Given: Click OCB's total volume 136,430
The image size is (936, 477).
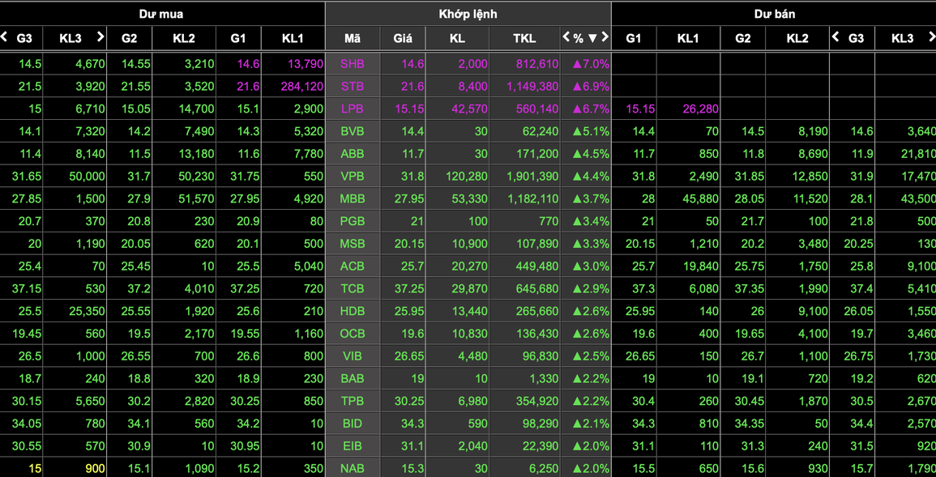Looking at the screenshot, I should point(536,334).
